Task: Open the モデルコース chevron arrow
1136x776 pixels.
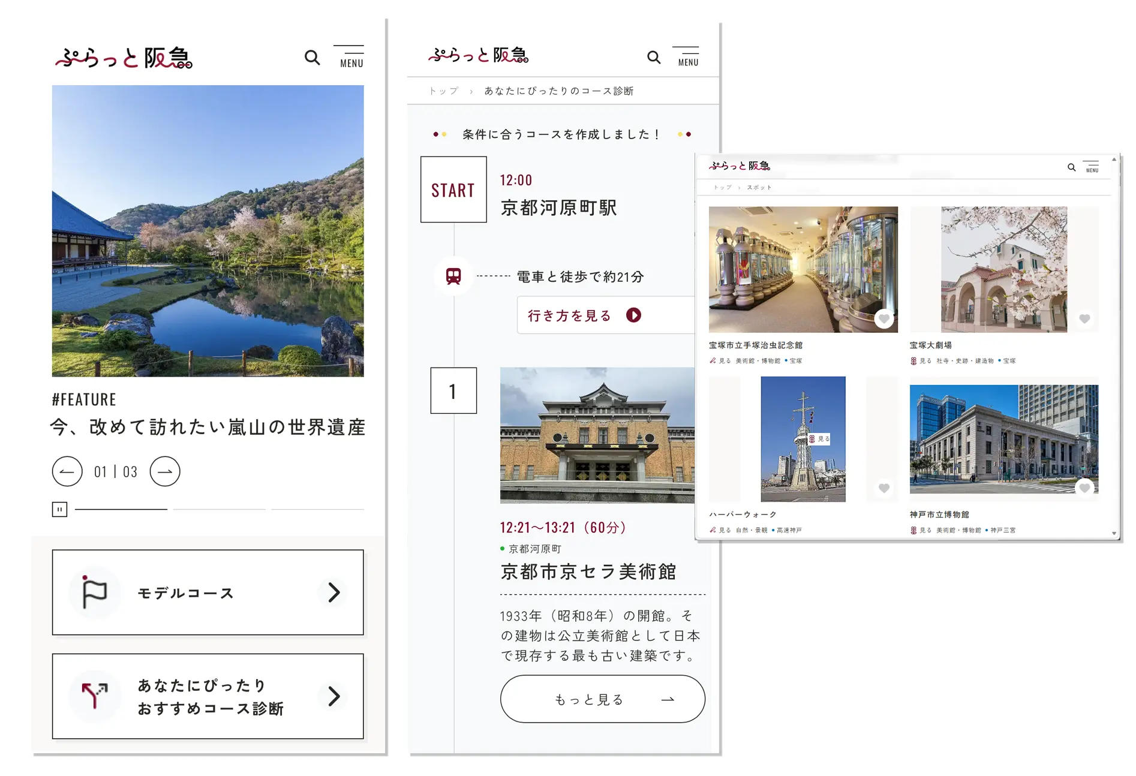Action: (333, 592)
